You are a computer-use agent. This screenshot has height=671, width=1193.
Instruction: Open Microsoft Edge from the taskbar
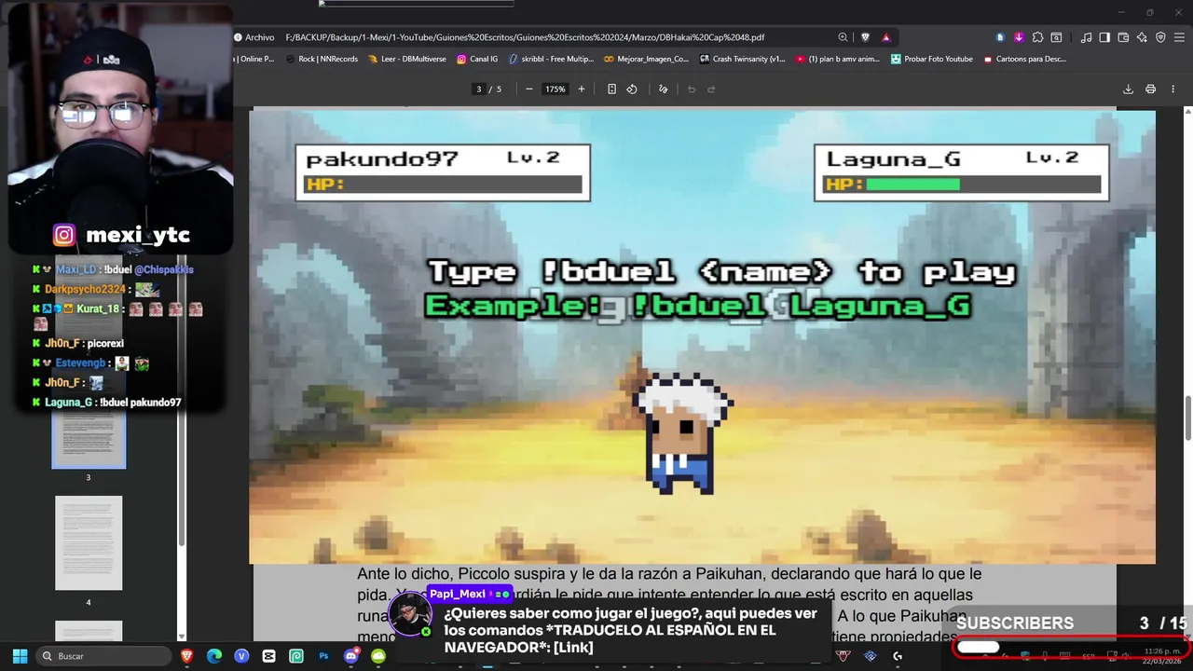[213, 656]
